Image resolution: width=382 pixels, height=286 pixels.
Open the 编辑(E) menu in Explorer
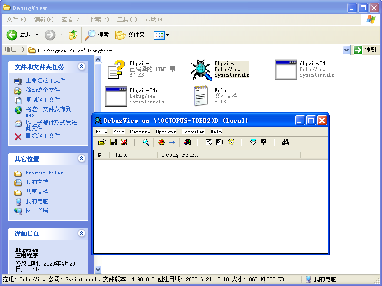(44, 20)
